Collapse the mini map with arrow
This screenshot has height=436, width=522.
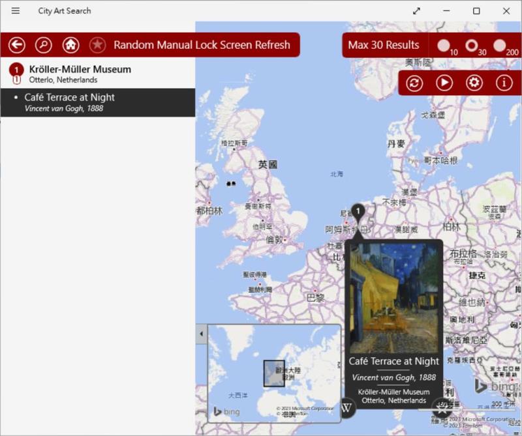pyautogui.click(x=201, y=334)
